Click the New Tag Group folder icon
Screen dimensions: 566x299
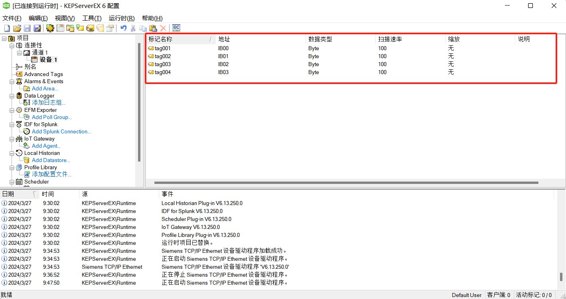point(70,28)
